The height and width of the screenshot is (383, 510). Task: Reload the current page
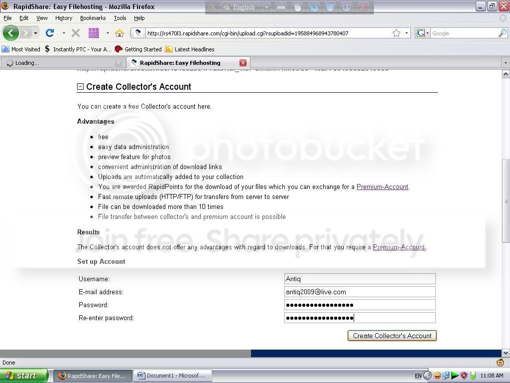coord(50,33)
